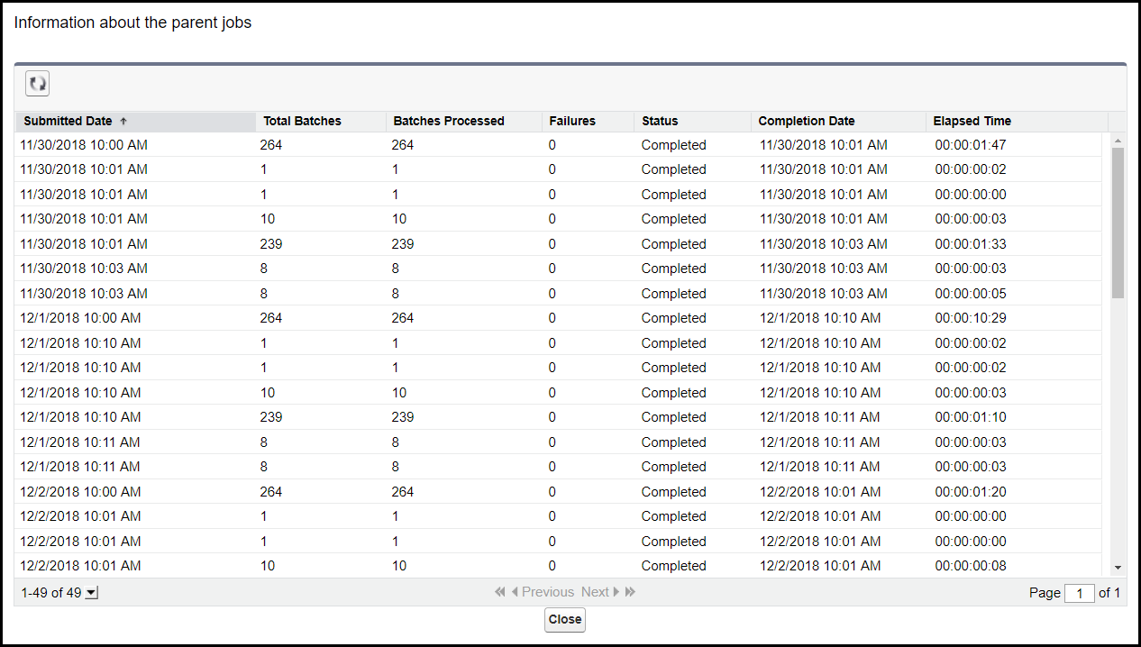
Task: Open the 1-49 of 49 rows dropdown
Action: [x=91, y=593]
